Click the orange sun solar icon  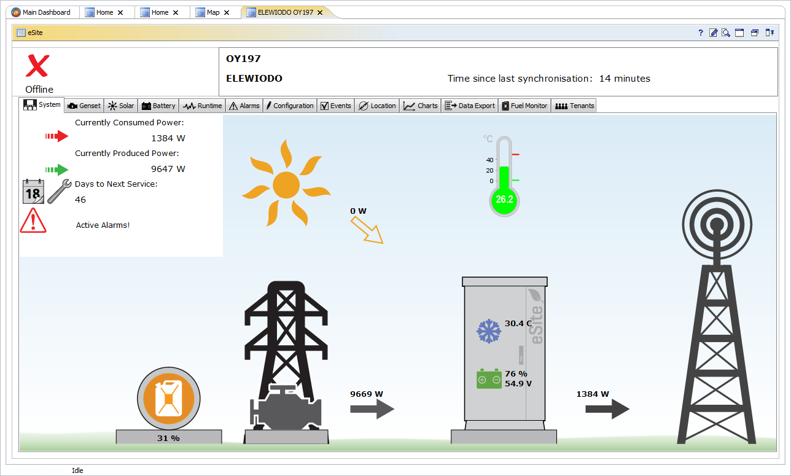pos(286,183)
